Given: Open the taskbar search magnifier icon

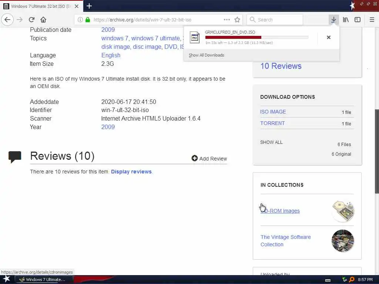Looking at the screenshot, I should (x=352, y=280).
